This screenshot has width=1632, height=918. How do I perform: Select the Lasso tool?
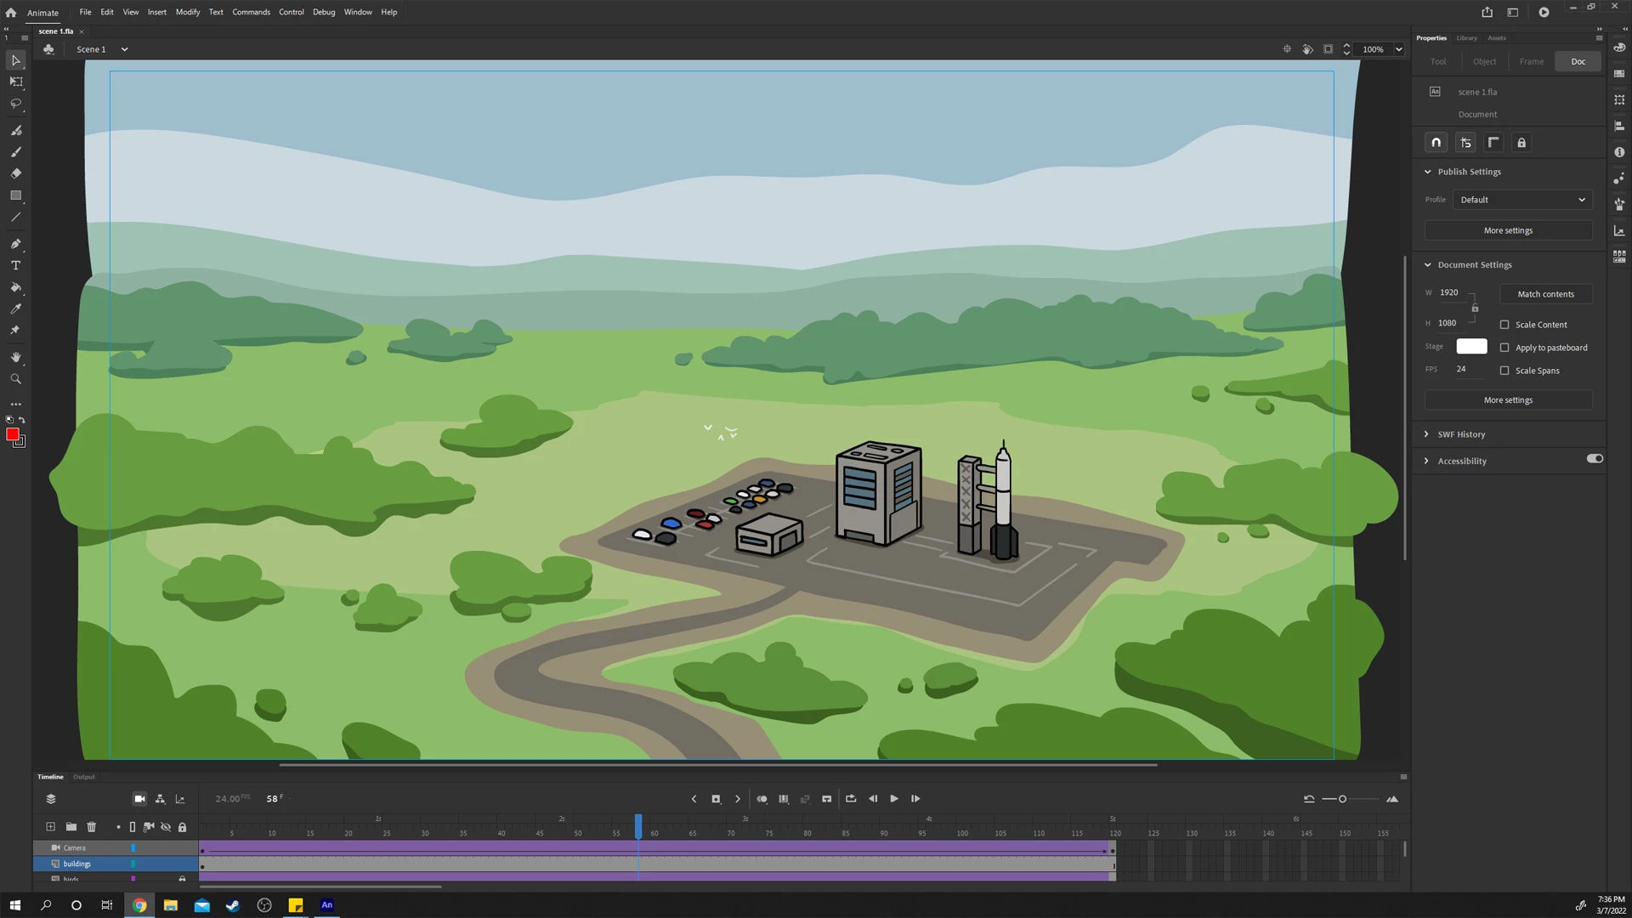coord(16,104)
